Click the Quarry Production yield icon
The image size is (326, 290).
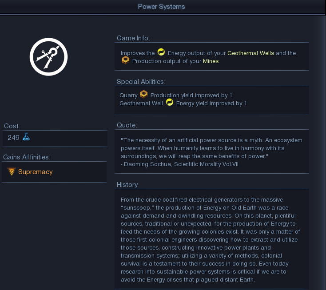(143, 94)
